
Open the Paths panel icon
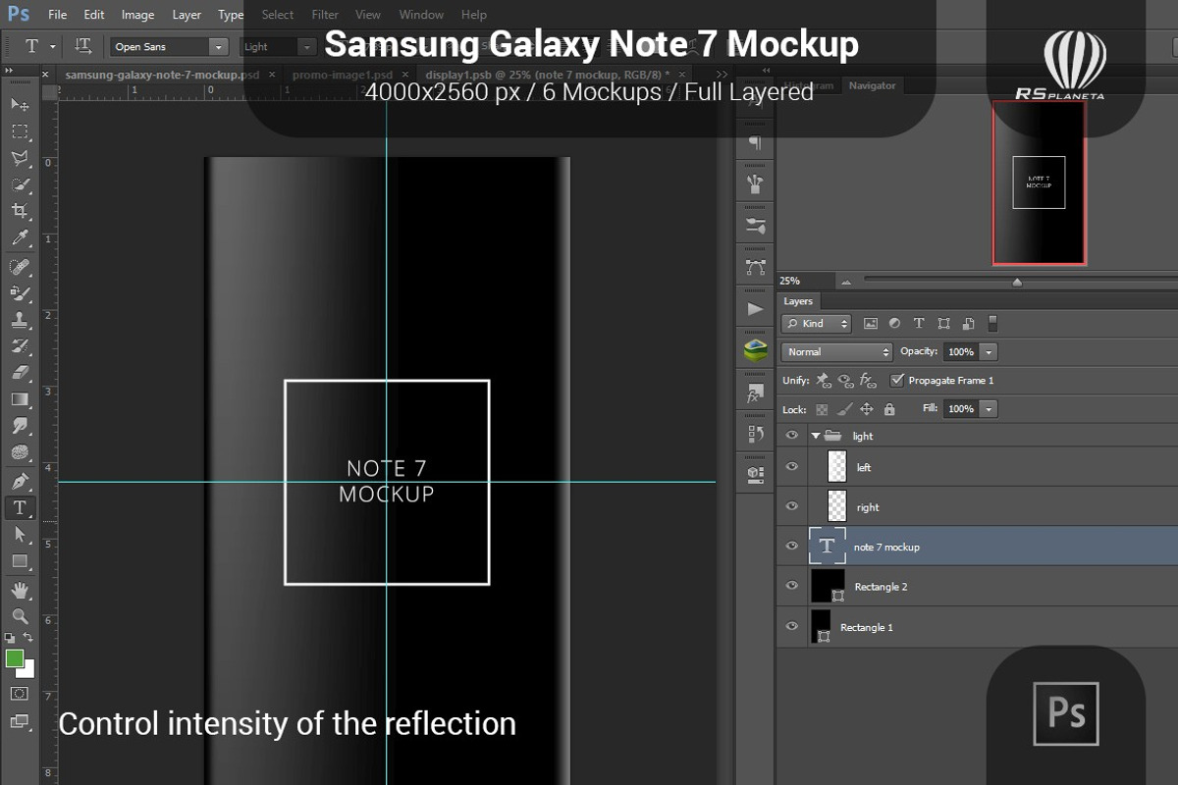tap(755, 267)
